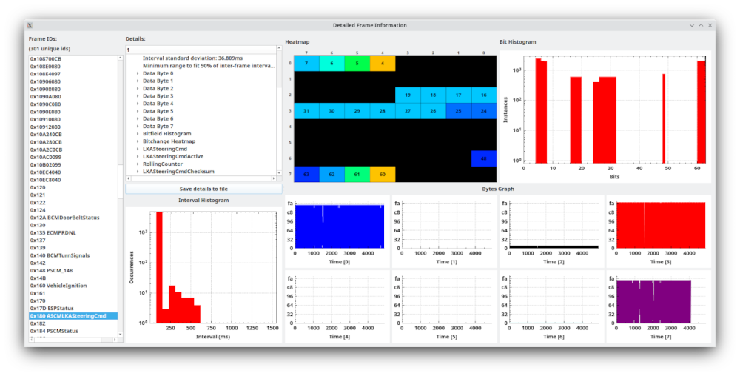The width and height of the screenshot is (740, 376).
Task: Expand the Bitfield Histogram node
Action: (x=138, y=134)
